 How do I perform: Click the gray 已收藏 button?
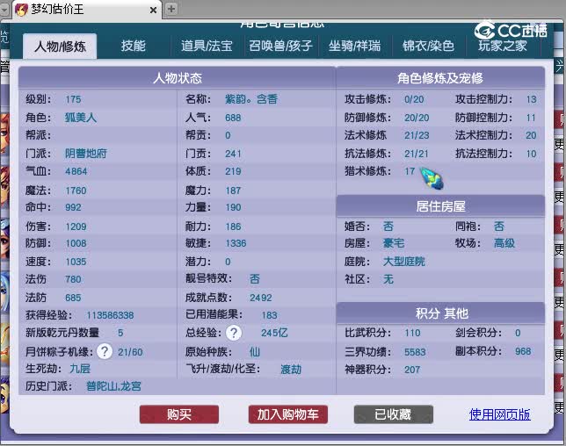click(x=394, y=414)
